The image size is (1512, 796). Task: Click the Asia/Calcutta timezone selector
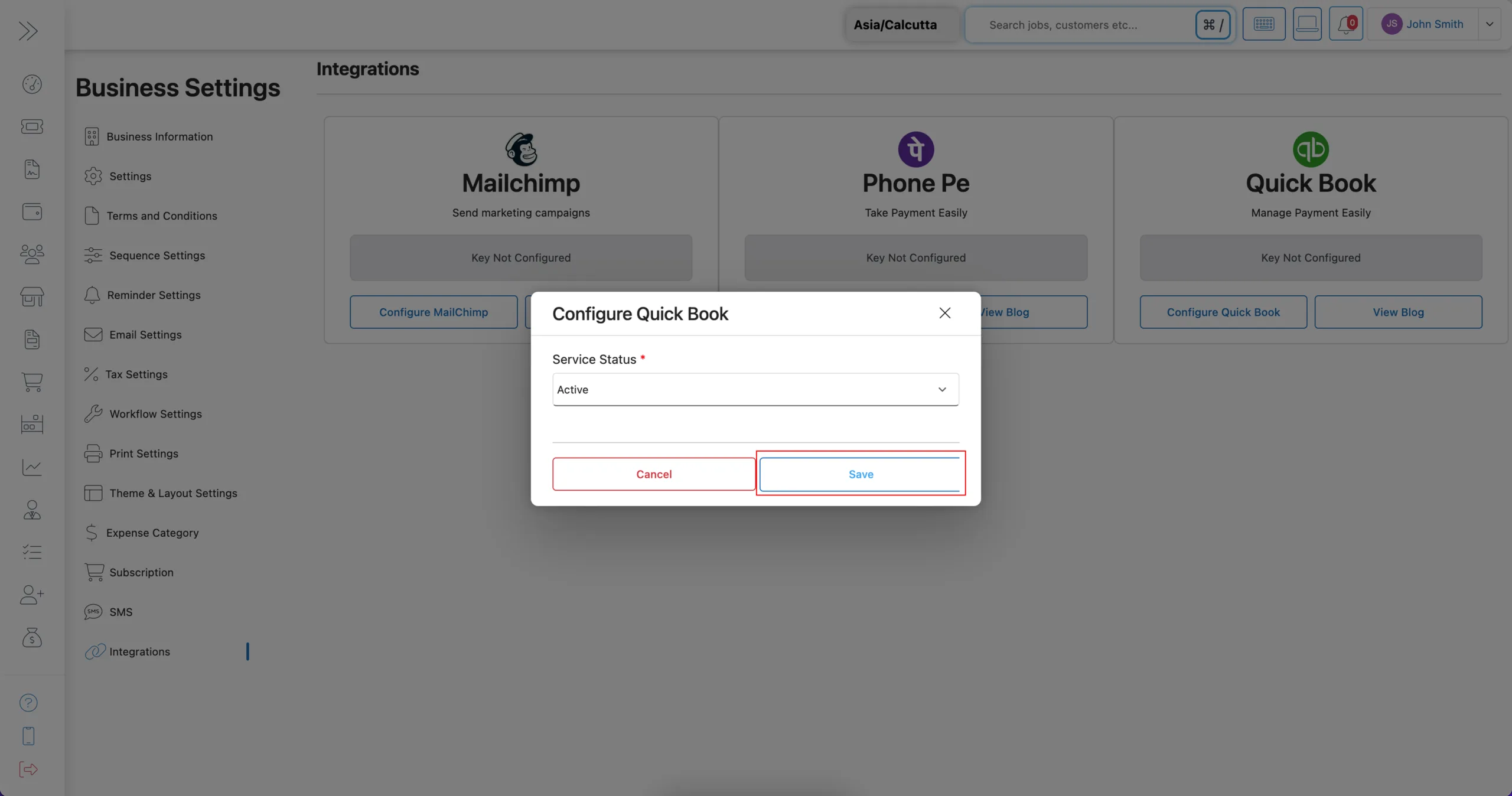[x=902, y=25]
